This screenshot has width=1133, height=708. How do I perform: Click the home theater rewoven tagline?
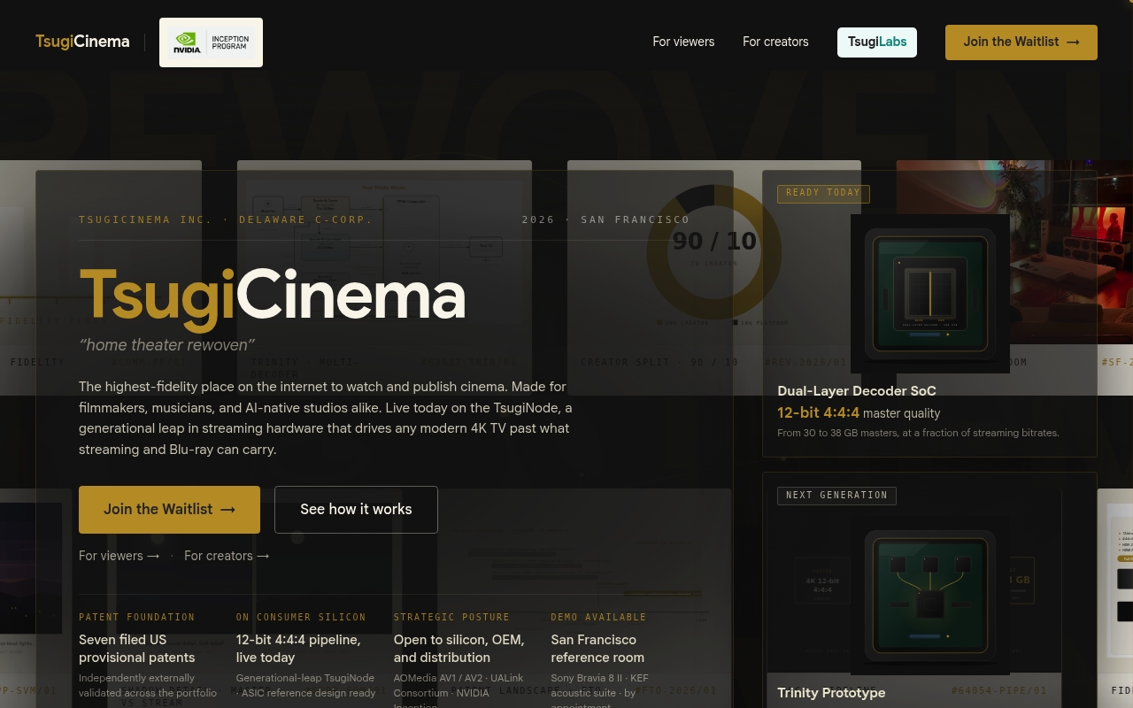pos(167,345)
